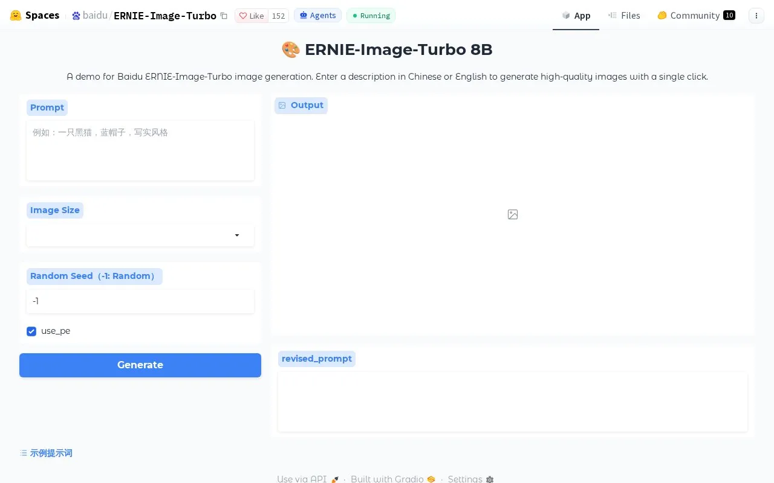Click the Use via API link
The image size is (774, 483).
(308, 479)
